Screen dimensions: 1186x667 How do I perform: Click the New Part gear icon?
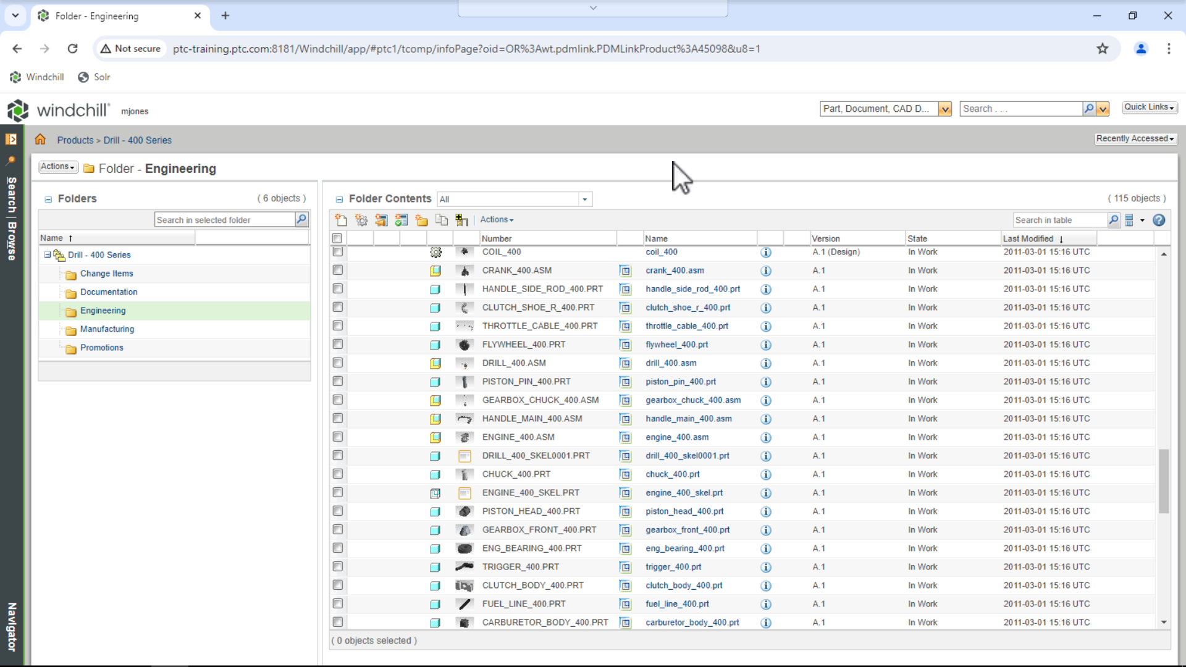[361, 220]
